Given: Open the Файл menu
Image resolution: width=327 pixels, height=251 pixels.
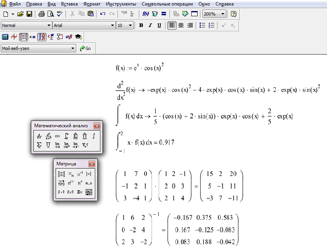Looking at the screenshot, I should pos(15,4).
